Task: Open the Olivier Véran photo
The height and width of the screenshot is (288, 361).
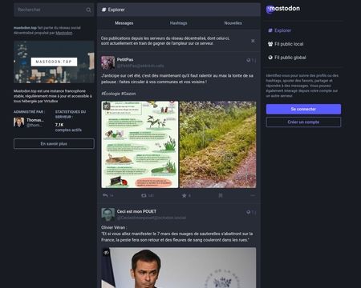Action: pyautogui.click(x=179, y=268)
